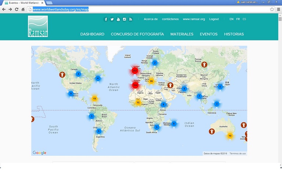Click brown event marker in Russia

pyautogui.click(x=204, y=65)
